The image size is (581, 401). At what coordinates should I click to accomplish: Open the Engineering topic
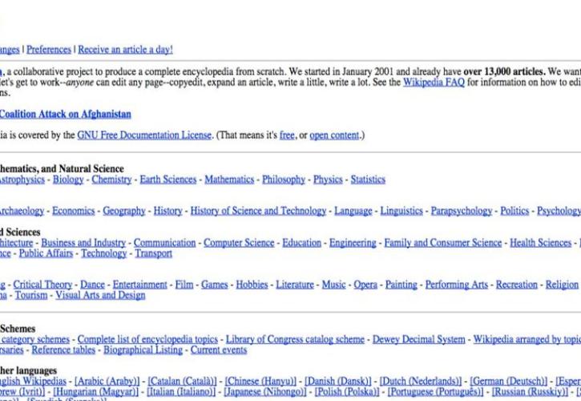coord(353,242)
